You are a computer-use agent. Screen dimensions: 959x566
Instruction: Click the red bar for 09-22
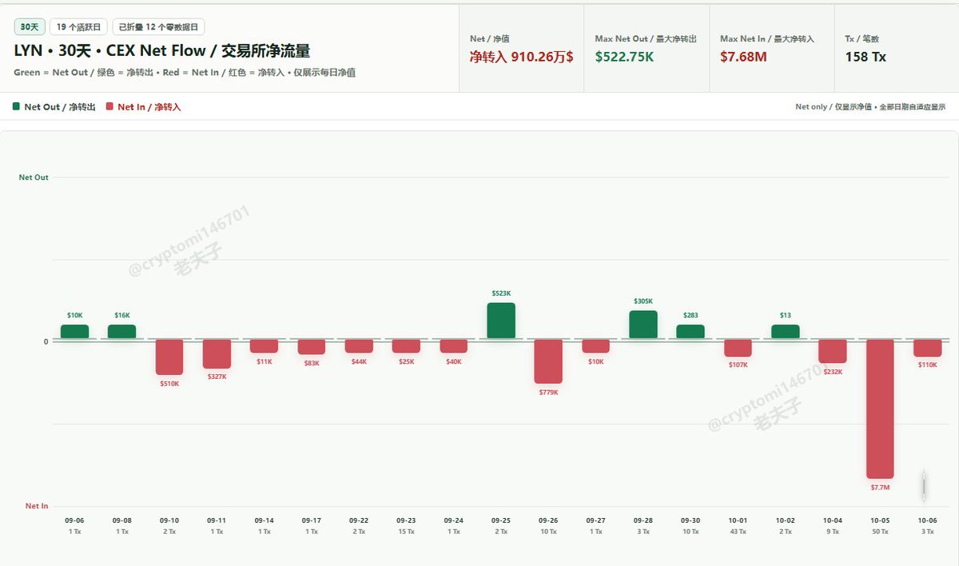[359, 346]
